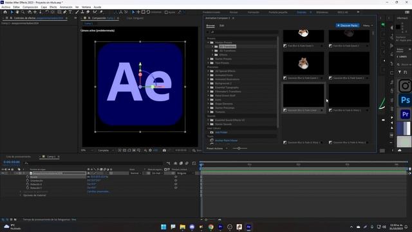Click the Discover Packs button
Screen dimensions: 412x232
click(x=348, y=26)
